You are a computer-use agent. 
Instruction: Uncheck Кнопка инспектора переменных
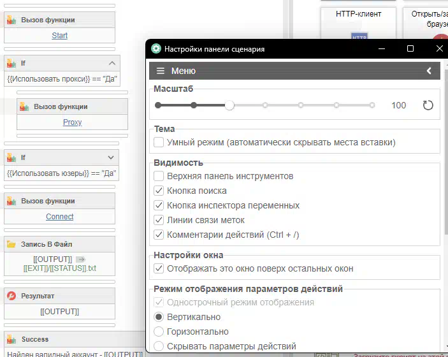159,205
